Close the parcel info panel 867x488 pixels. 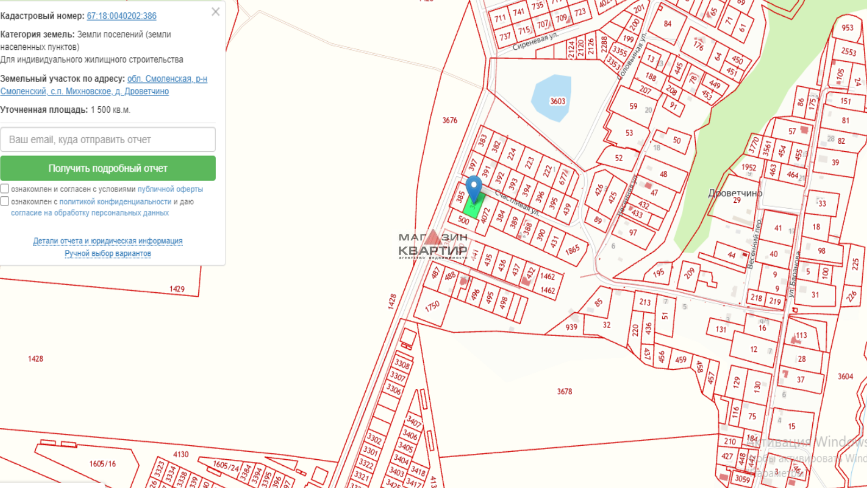215,12
